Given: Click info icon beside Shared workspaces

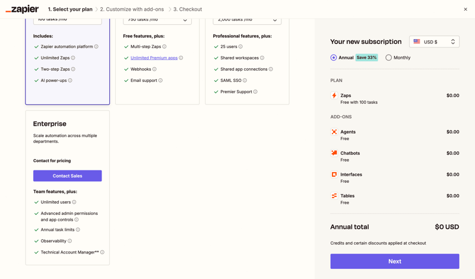Looking at the screenshot, I should pos(262,58).
